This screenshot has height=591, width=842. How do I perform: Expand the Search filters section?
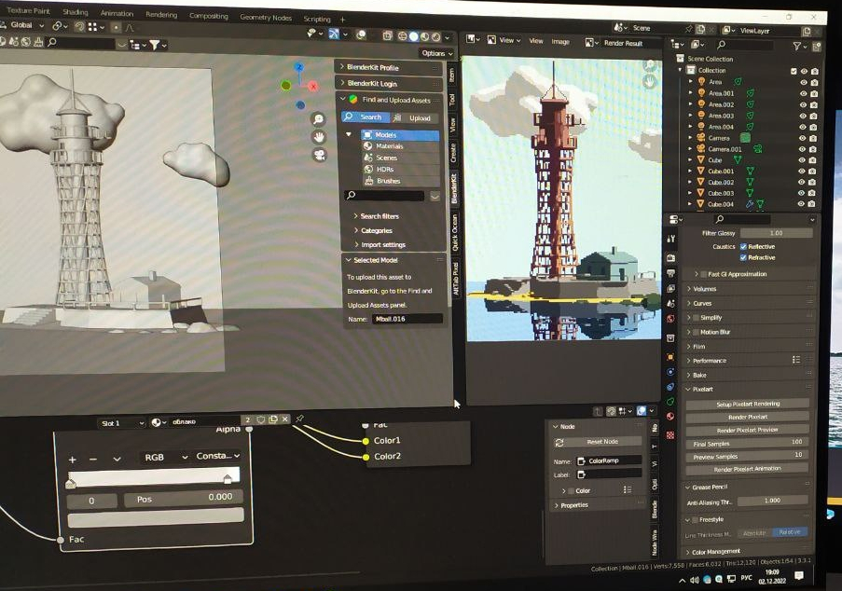pyautogui.click(x=379, y=216)
